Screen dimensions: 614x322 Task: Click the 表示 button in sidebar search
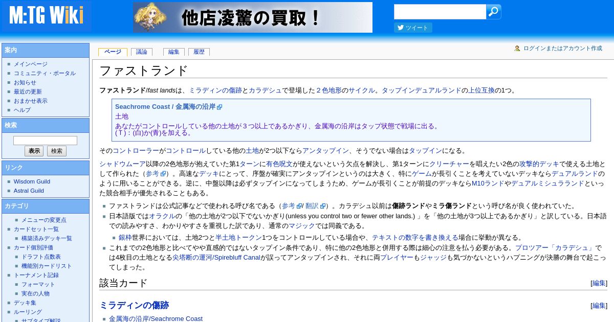coord(34,151)
